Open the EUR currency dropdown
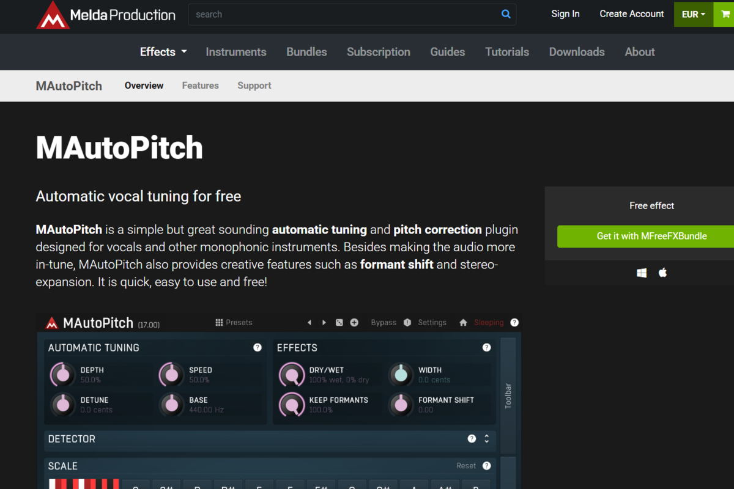Image resolution: width=734 pixels, height=489 pixels. pyautogui.click(x=694, y=14)
